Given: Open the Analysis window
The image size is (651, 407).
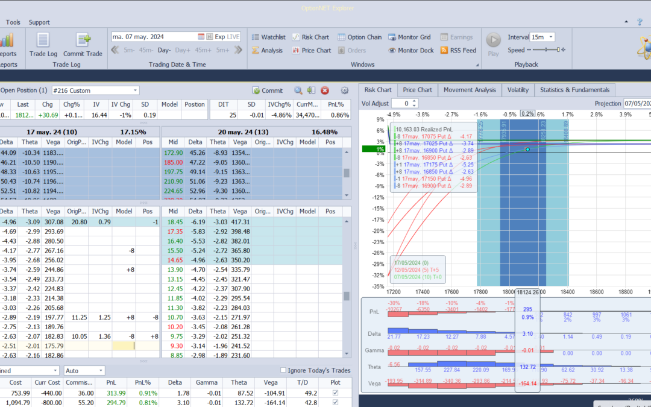Looking at the screenshot, I should click(x=267, y=50).
